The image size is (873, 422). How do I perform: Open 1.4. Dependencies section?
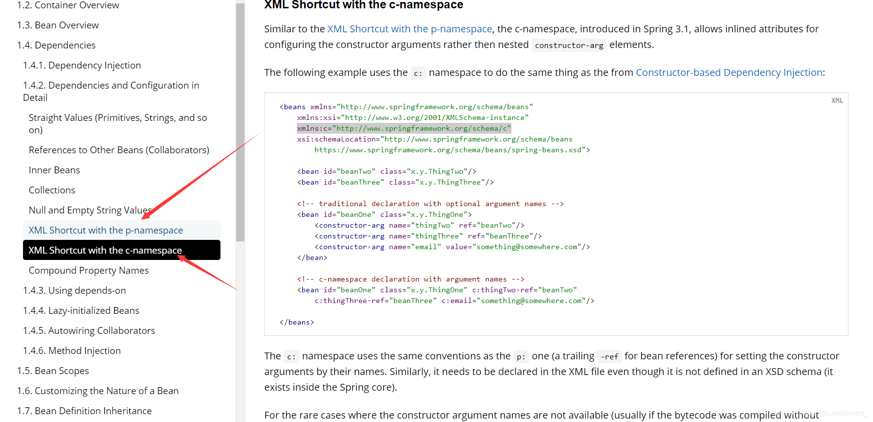click(x=56, y=45)
